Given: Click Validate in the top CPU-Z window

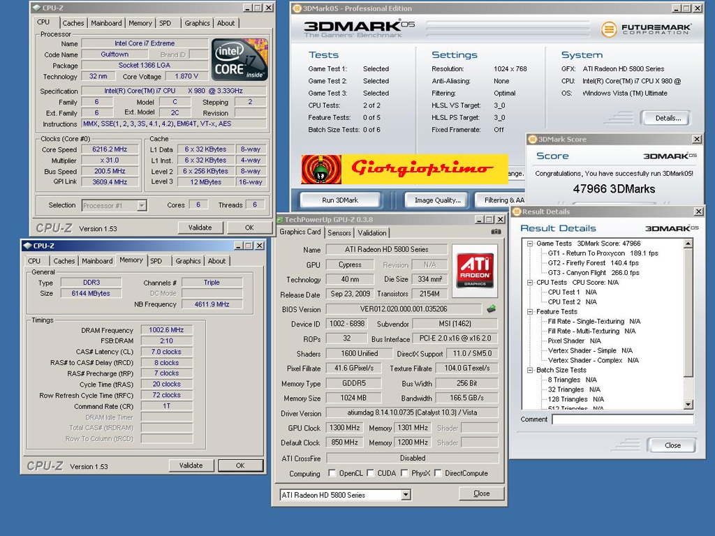Looking at the screenshot, I should coord(200,228).
